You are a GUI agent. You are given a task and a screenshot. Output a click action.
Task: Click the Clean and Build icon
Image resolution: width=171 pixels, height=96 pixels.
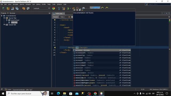click(64, 9)
